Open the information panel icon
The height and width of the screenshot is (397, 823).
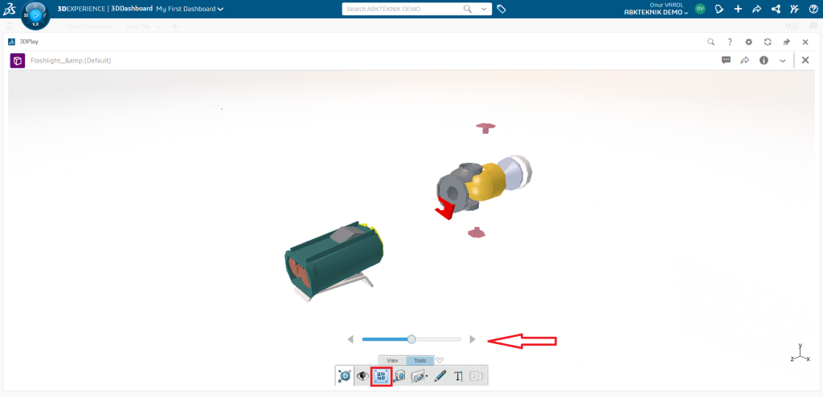(x=764, y=60)
